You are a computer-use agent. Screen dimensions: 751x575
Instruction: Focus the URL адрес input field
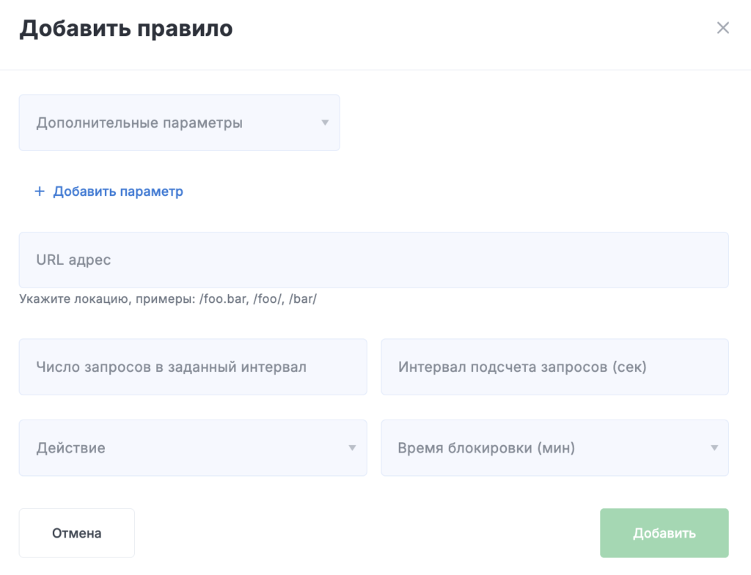pyautogui.click(x=373, y=260)
